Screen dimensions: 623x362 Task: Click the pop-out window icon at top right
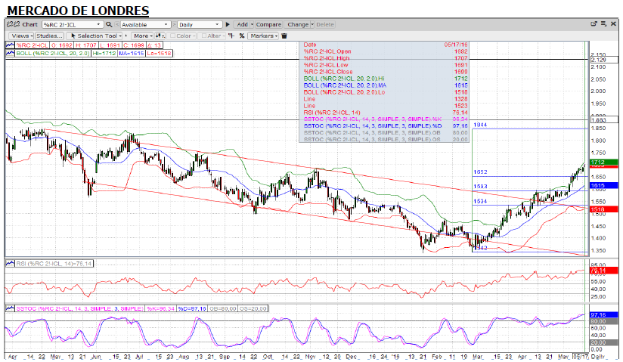pyautogui.click(x=594, y=24)
